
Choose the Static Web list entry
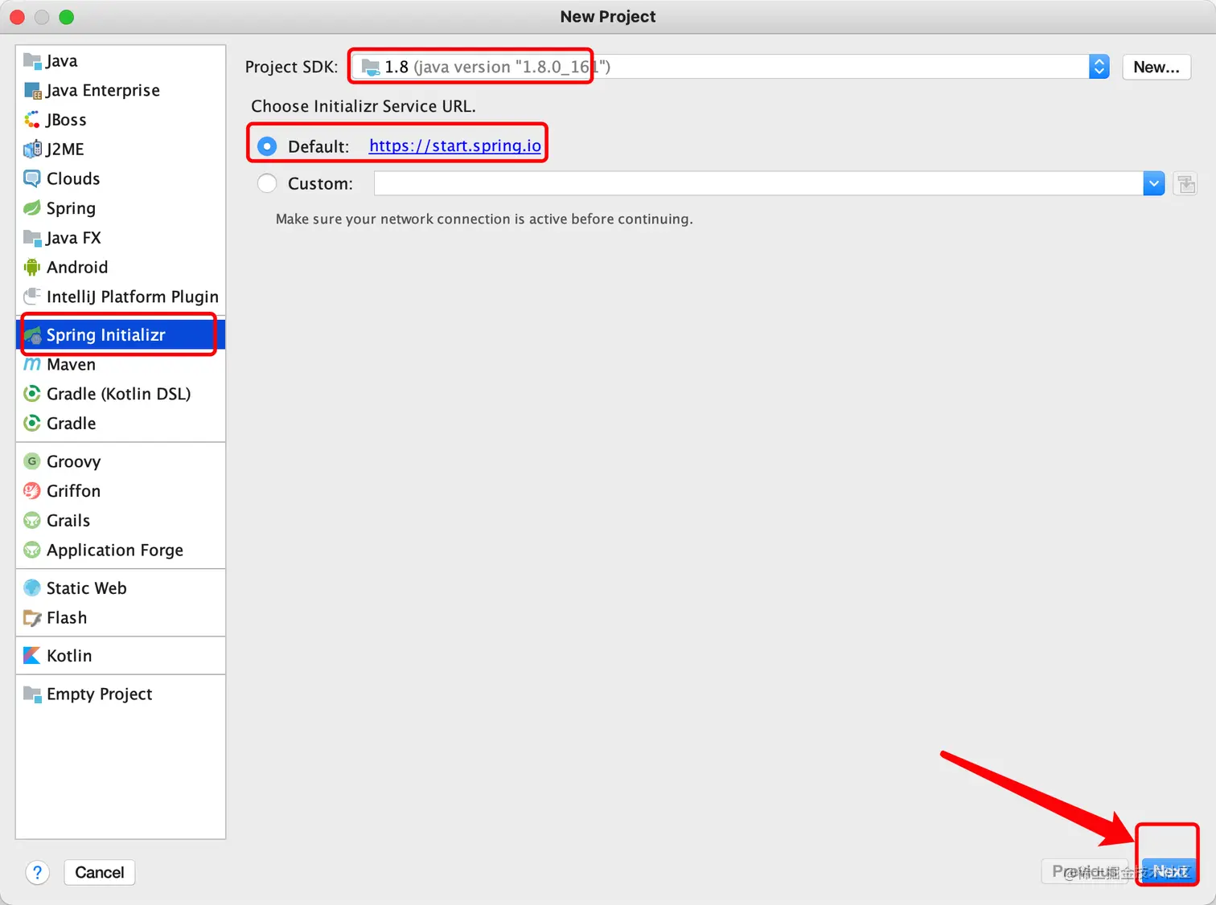click(121, 588)
